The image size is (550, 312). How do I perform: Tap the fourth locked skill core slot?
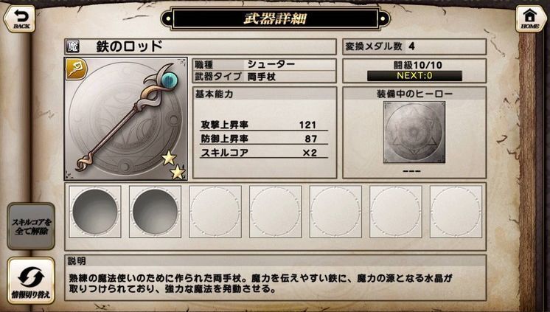[x=275, y=212]
